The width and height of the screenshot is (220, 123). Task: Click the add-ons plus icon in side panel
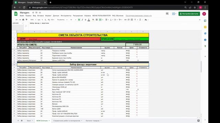click(x=205, y=56)
